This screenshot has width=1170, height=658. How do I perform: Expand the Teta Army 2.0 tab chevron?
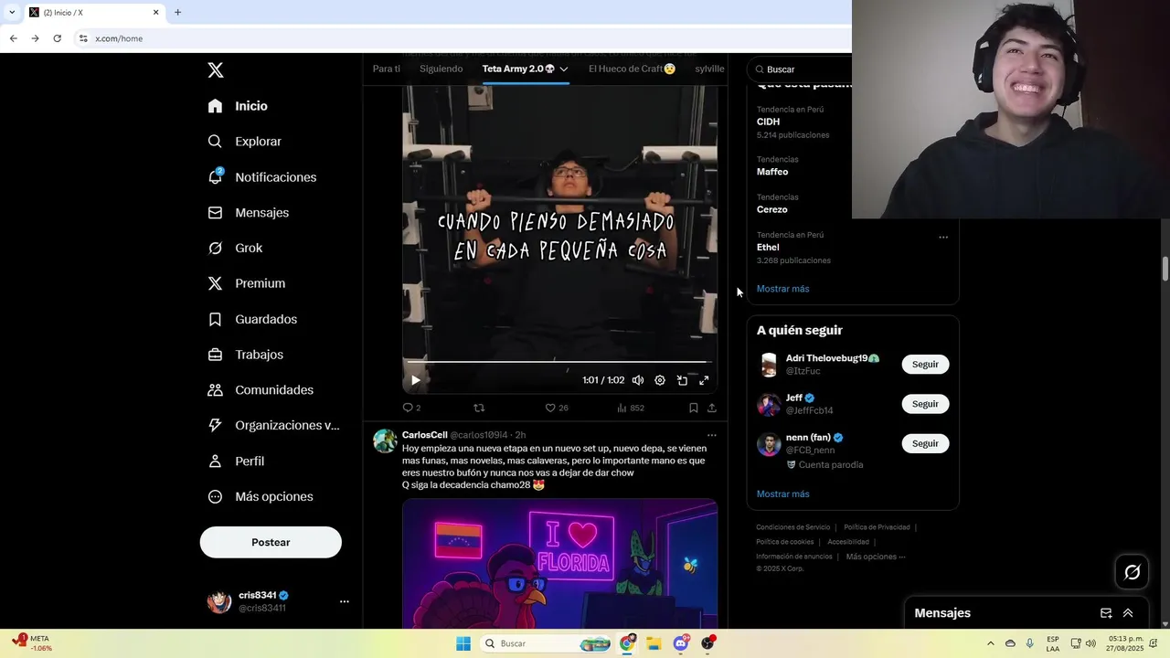(x=564, y=69)
